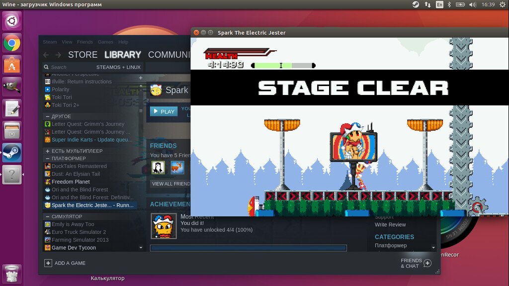Click the Add a Game plus icon
Image resolution: width=509 pixels, height=286 pixels.
coord(48,263)
